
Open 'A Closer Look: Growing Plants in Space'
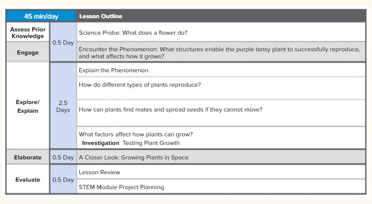pos(133,158)
